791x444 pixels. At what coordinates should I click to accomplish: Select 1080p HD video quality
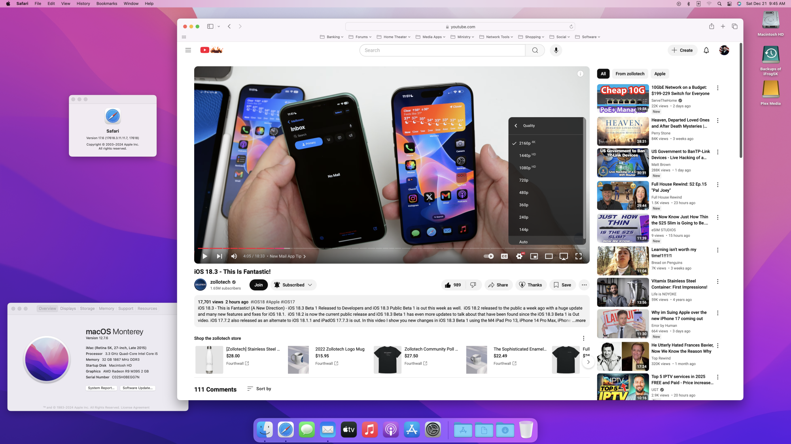click(x=525, y=168)
